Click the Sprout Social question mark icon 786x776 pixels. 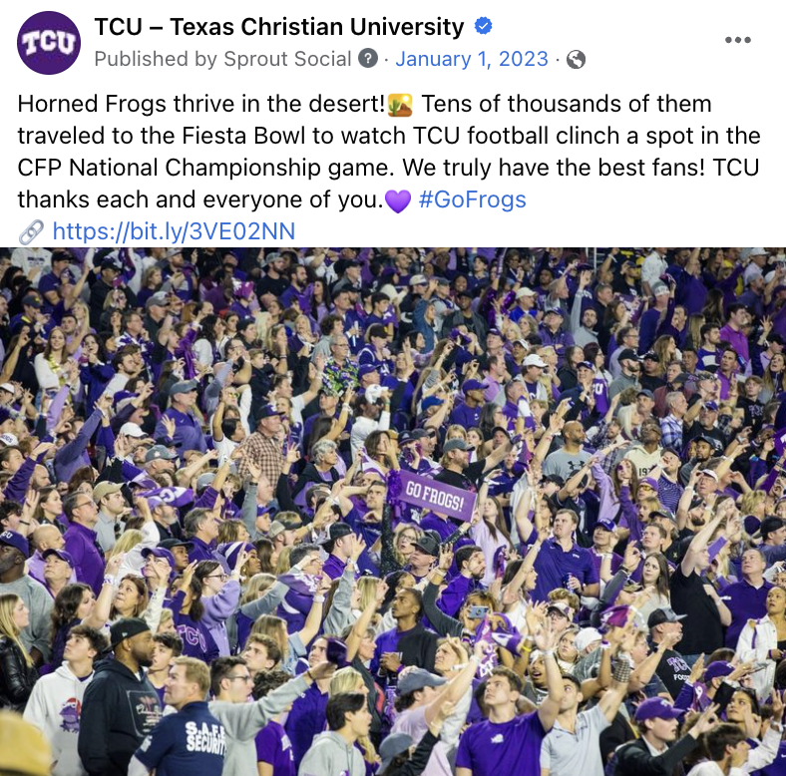coord(368,59)
